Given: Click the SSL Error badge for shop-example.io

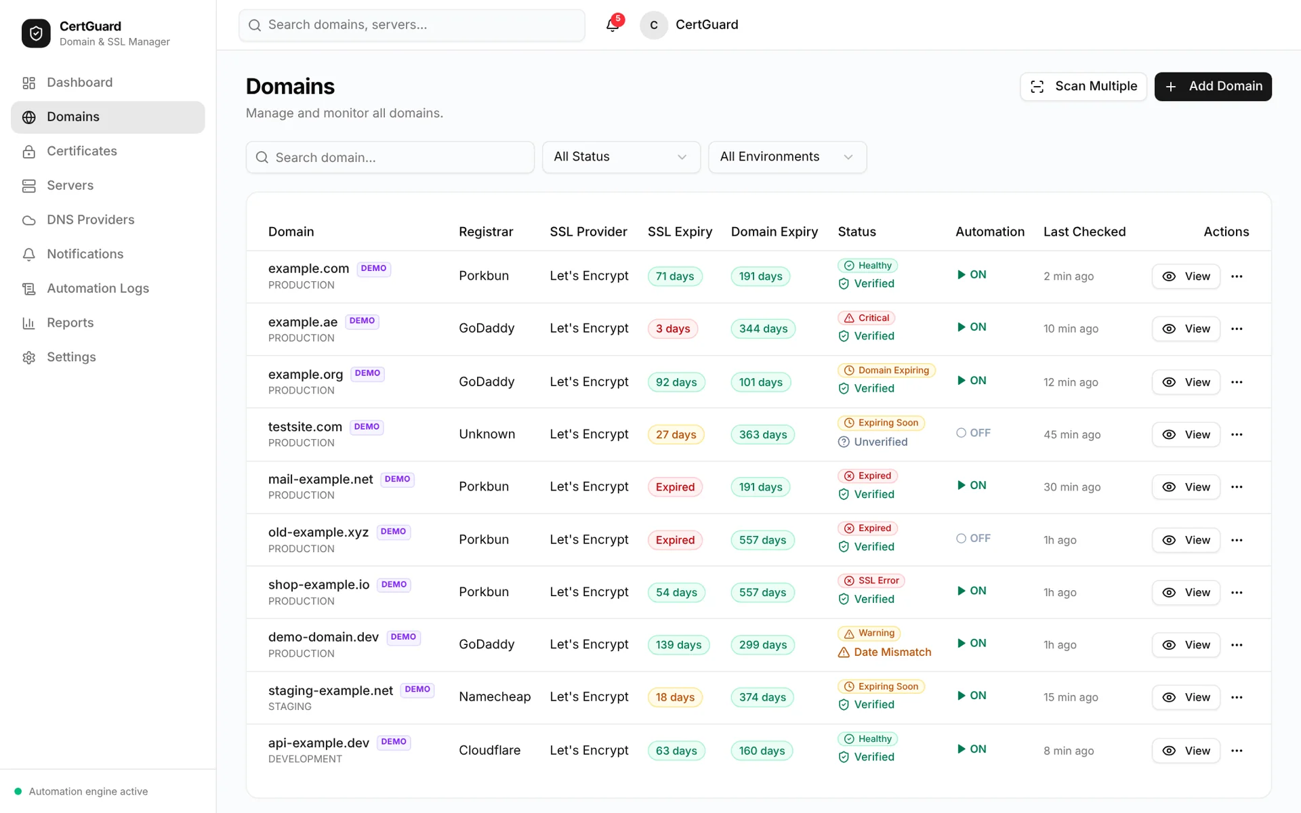Looking at the screenshot, I should click(871, 581).
